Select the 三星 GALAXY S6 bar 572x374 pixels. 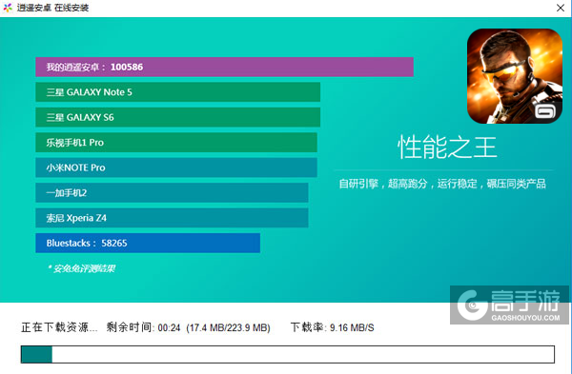pos(177,117)
